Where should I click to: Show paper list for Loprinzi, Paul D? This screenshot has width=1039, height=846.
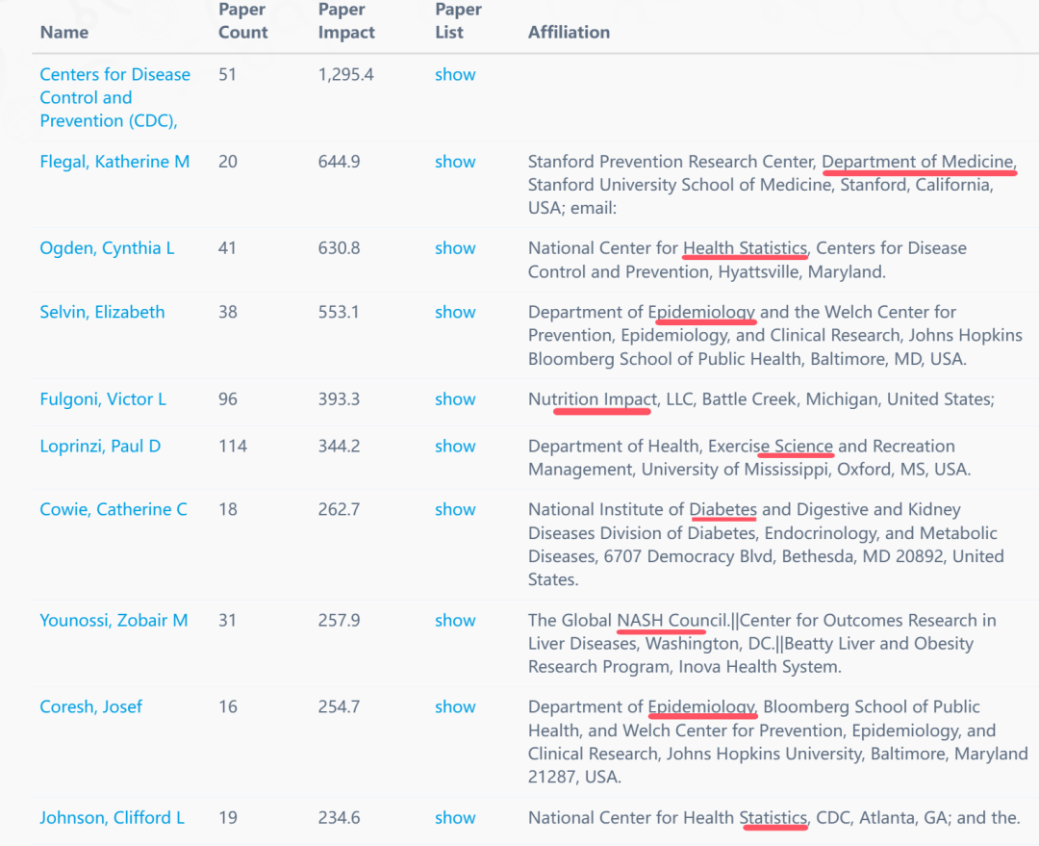click(455, 447)
